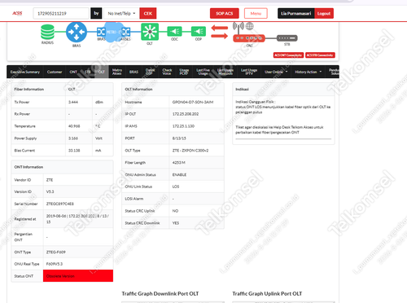Click the ODC splitter icon

tap(174, 32)
